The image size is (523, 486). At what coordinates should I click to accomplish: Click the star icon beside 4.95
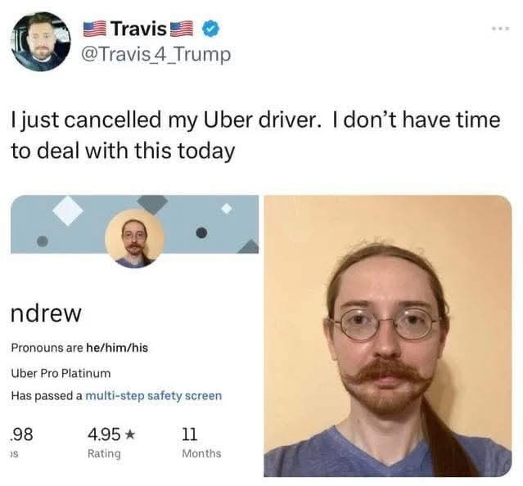click(130, 434)
